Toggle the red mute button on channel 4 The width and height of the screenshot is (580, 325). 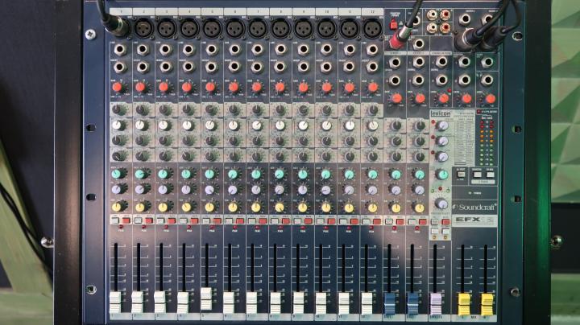(x=195, y=221)
